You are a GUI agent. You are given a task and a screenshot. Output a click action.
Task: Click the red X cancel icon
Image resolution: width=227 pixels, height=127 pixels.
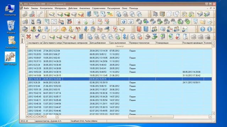[x=28, y=37]
